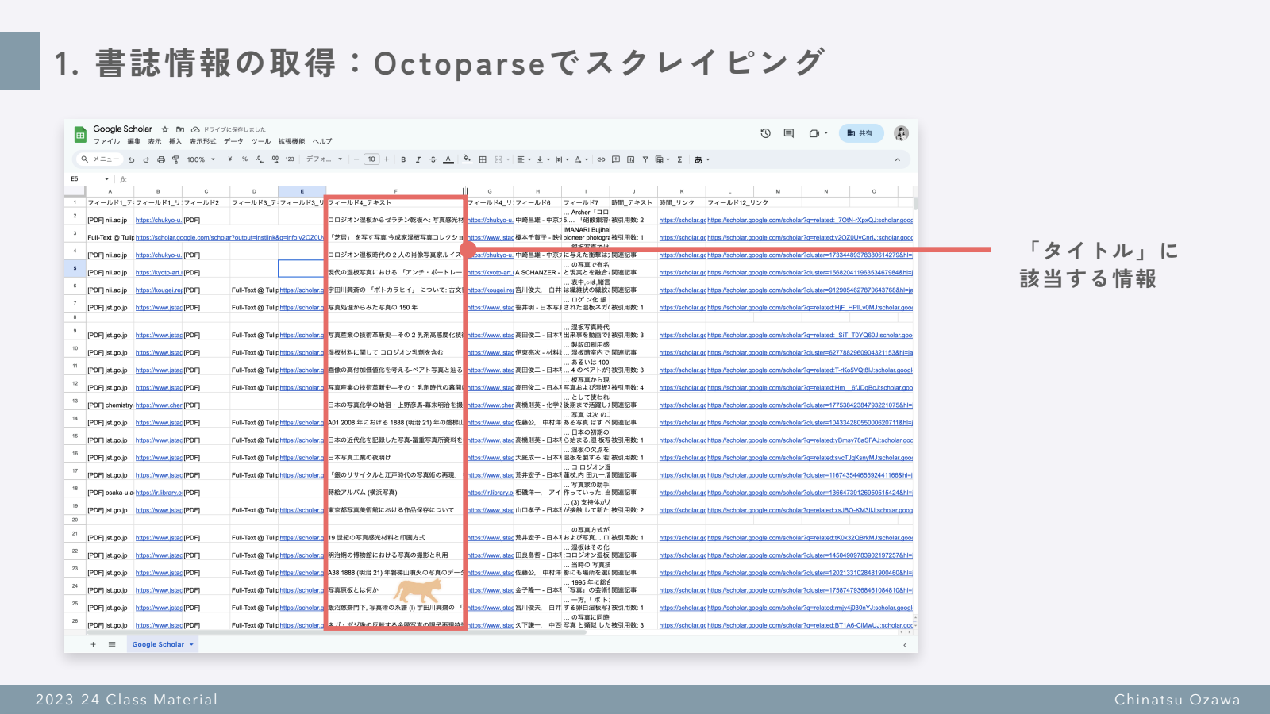Toggle bold formatting
This screenshot has width=1270, height=714.
click(403, 159)
